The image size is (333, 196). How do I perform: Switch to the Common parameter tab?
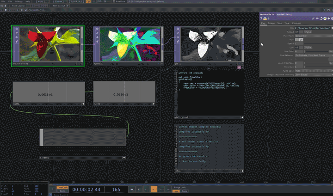[x=296, y=23]
